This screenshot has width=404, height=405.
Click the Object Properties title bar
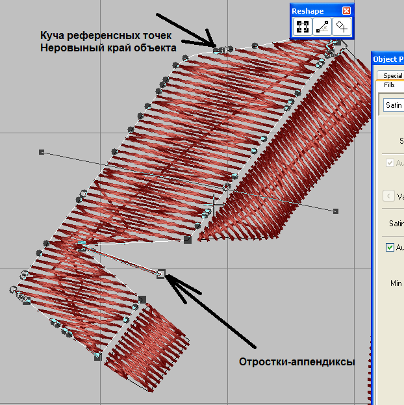(388, 59)
